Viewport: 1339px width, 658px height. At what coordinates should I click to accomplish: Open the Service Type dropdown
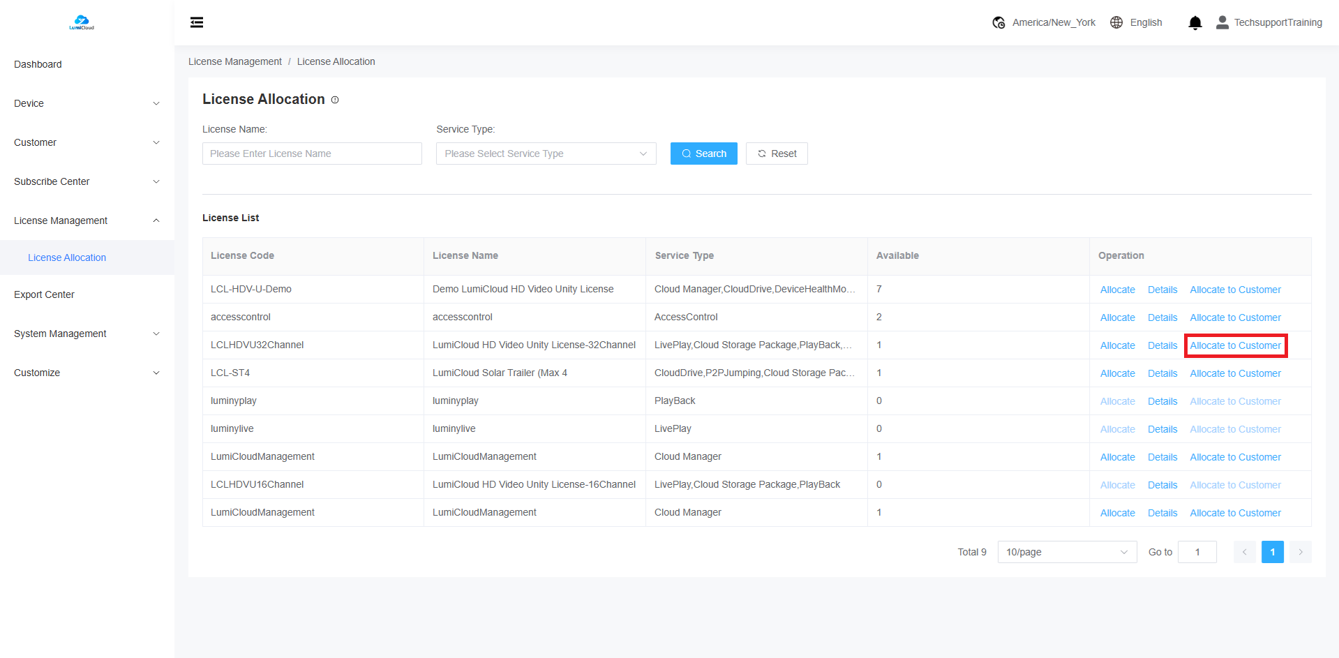(546, 154)
